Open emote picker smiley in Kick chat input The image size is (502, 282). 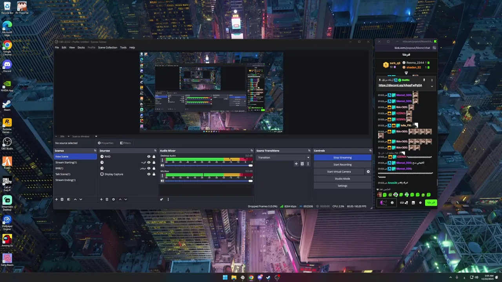coord(392,203)
